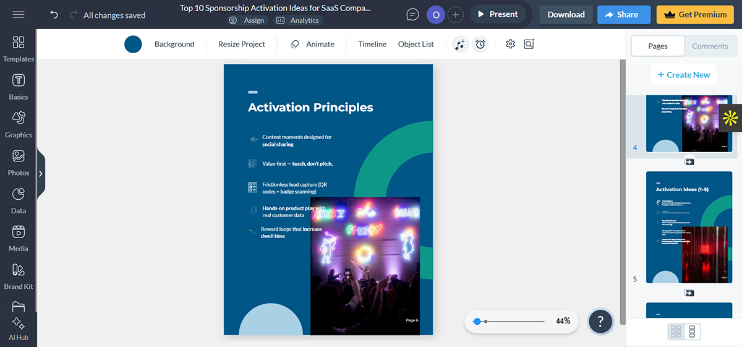Select the light blue circle shape on canvas
This screenshot has height=347, width=742.
pyautogui.click(x=271, y=320)
